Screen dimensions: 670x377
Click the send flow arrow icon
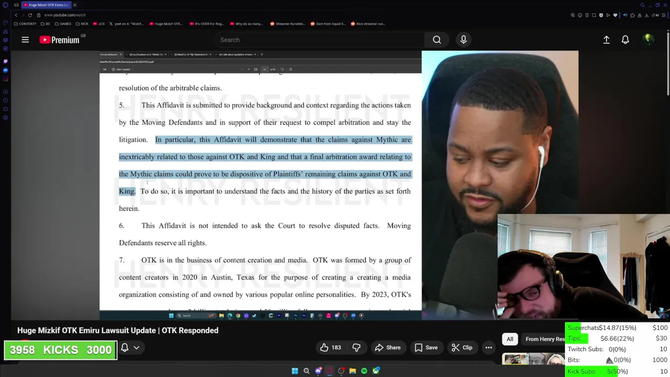click(608, 15)
